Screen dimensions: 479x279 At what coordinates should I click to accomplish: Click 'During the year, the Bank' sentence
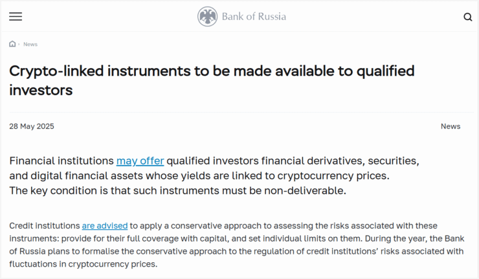tap(414, 238)
